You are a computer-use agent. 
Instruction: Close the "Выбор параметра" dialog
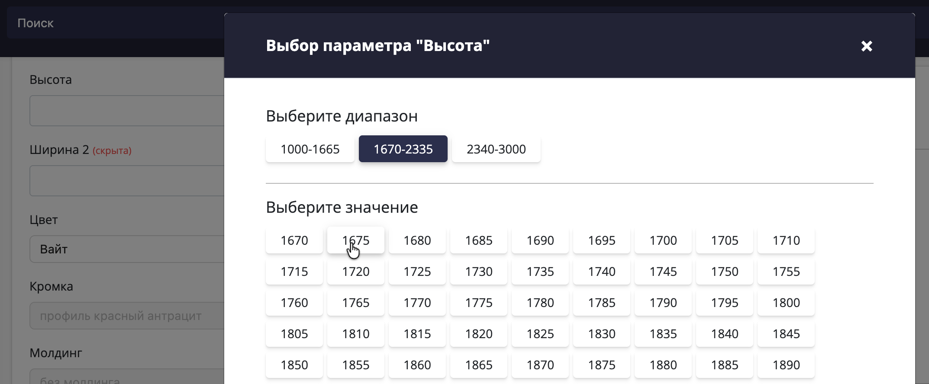[867, 46]
